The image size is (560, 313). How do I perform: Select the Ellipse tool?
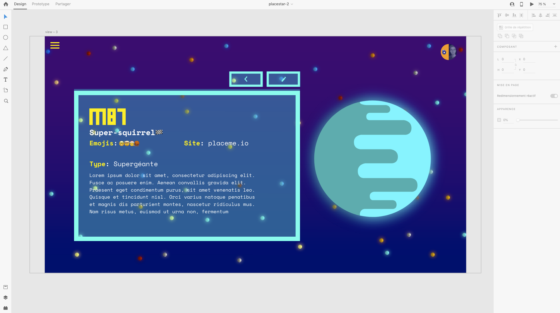6,37
